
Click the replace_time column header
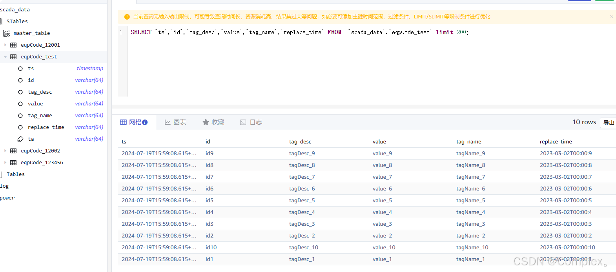click(556, 142)
